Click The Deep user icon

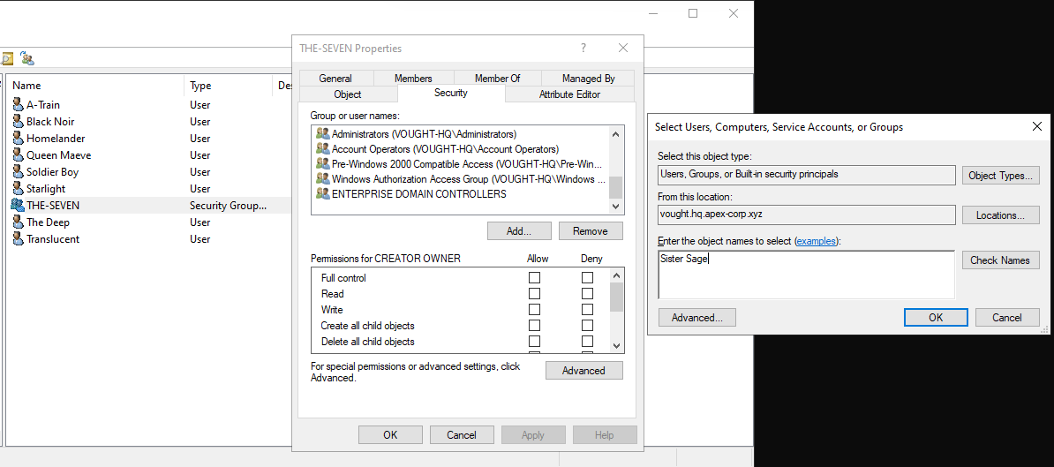pyautogui.click(x=19, y=222)
